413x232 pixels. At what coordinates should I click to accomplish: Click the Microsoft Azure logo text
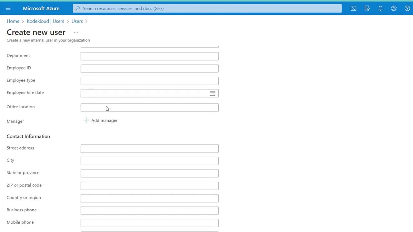click(41, 8)
